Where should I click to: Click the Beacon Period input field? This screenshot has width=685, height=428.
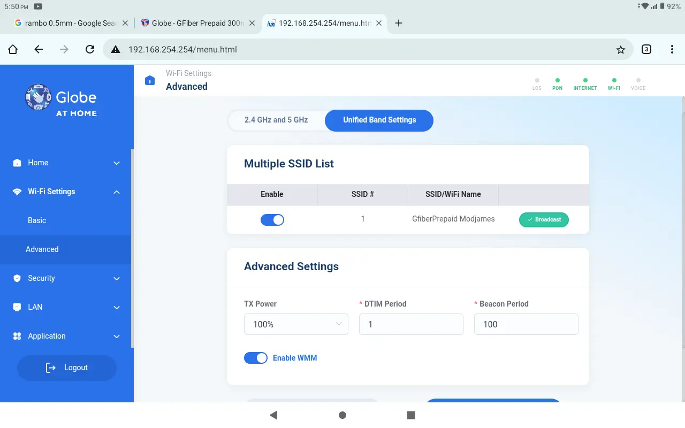[526, 324]
